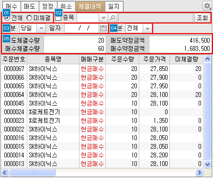Switch to the 일지 tab
This screenshot has height=178, width=213.
(114, 6)
